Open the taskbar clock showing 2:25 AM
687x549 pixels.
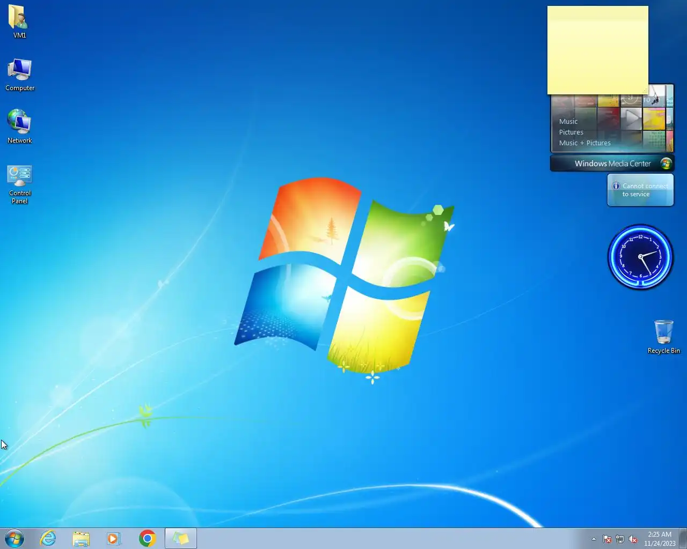(660, 539)
